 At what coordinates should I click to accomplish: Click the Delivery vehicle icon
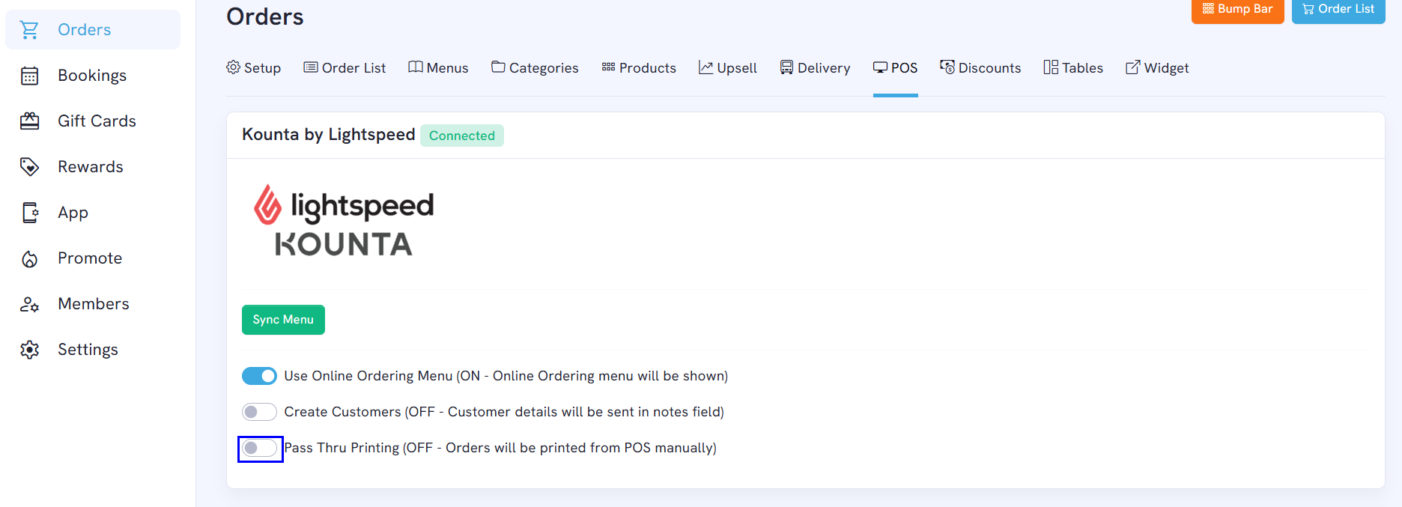point(786,67)
